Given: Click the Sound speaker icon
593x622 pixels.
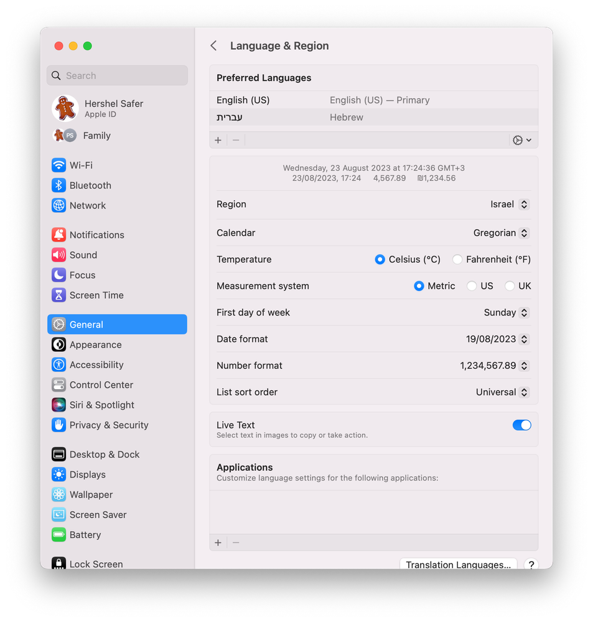Looking at the screenshot, I should click(58, 255).
